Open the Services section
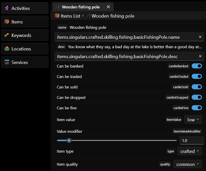Screen dimensions: 206x171 (x=25, y=62)
